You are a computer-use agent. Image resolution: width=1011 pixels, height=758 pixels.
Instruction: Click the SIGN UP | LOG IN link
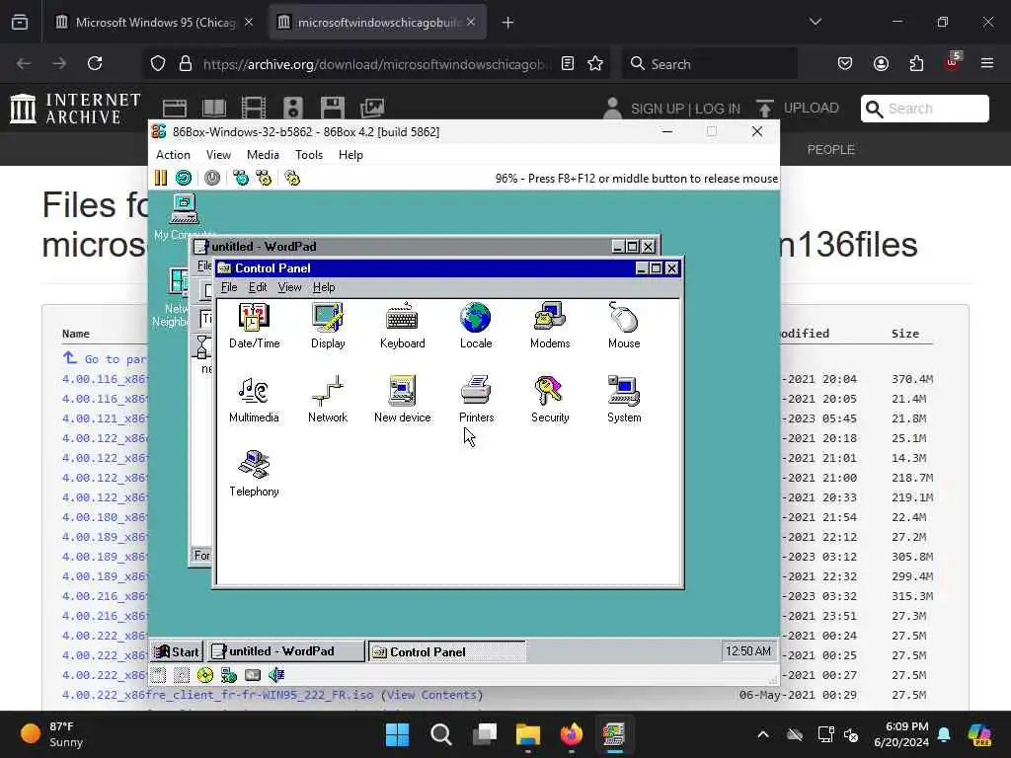click(685, 109)
